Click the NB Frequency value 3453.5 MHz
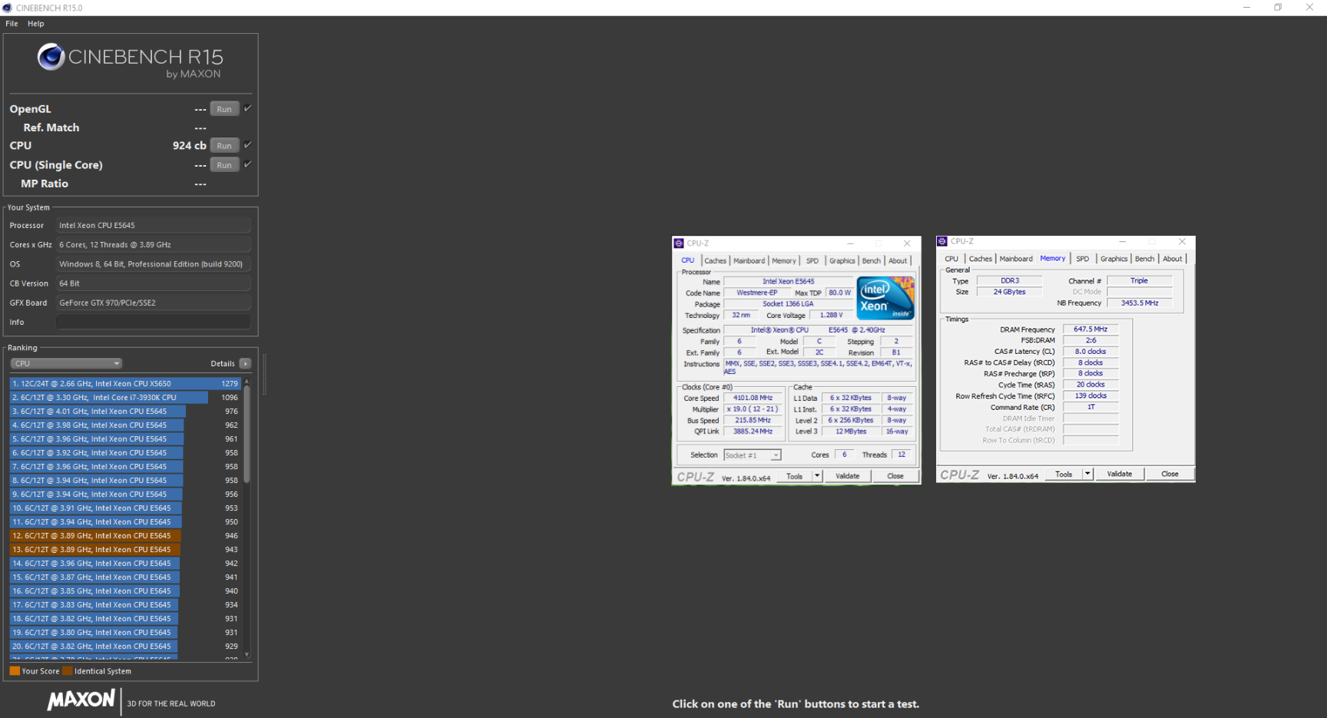 pyautogui.click(x=1140, y=303)
